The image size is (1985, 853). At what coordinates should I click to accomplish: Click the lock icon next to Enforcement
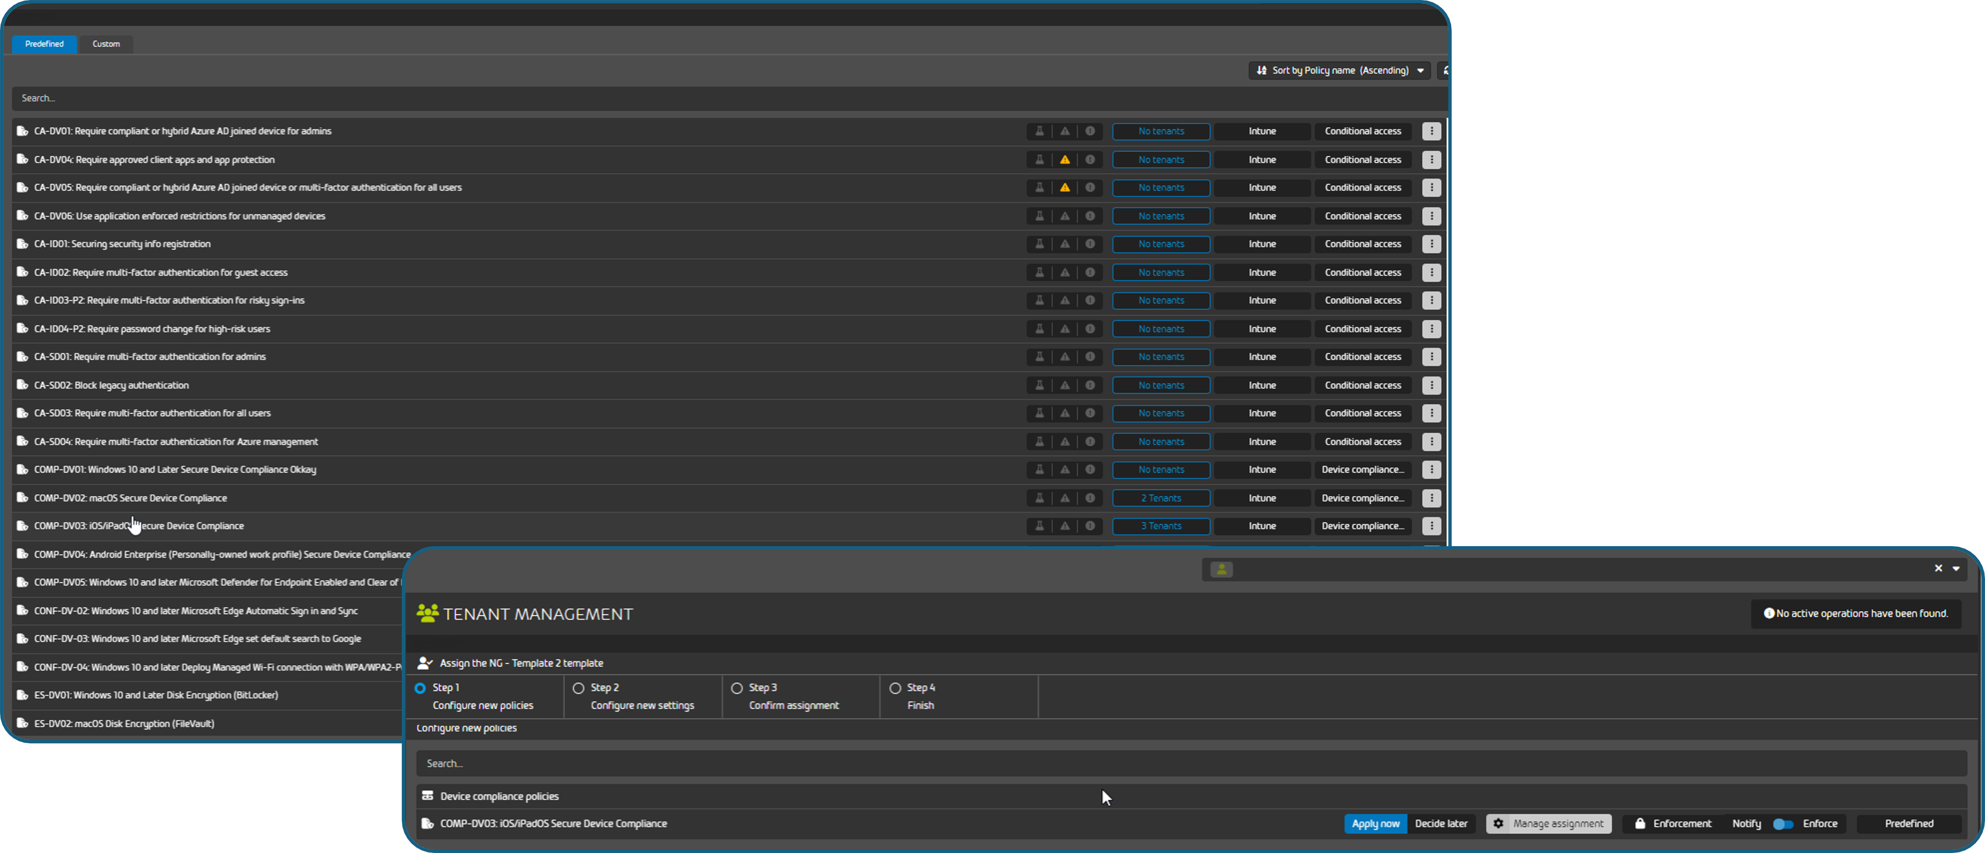[1640, 824]
